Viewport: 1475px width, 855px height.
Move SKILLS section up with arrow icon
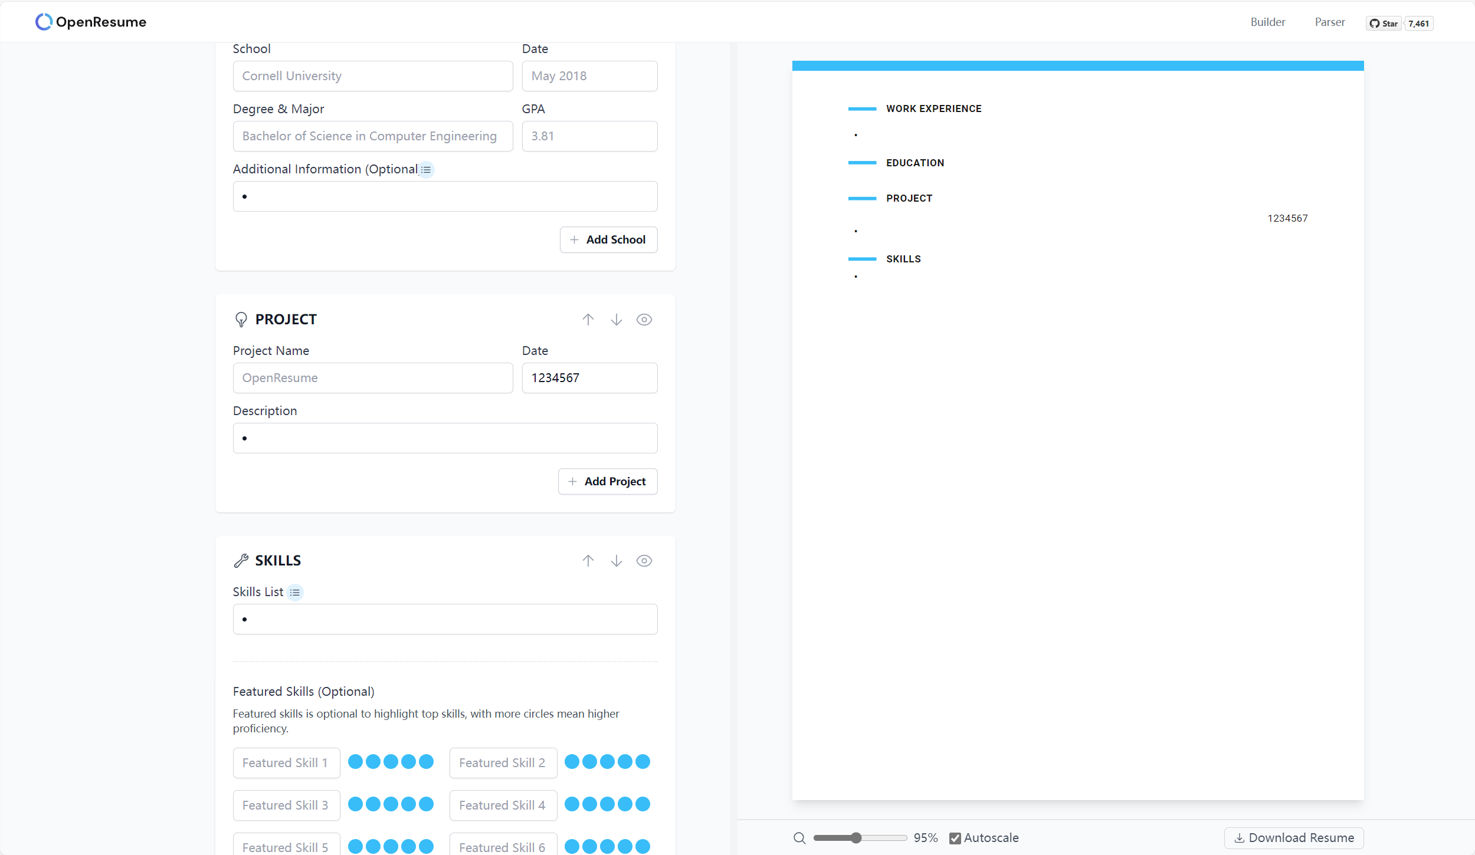coord(588,561)
